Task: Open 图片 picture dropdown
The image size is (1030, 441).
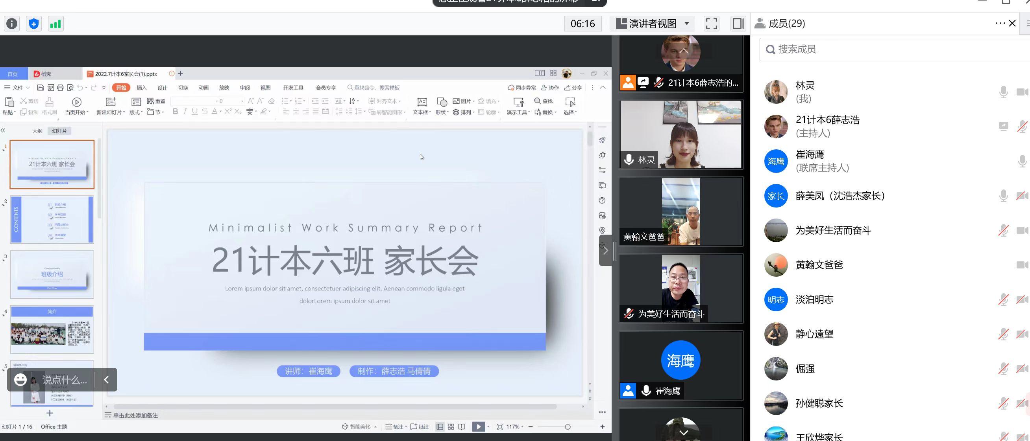Action: [x=464, y=101]
